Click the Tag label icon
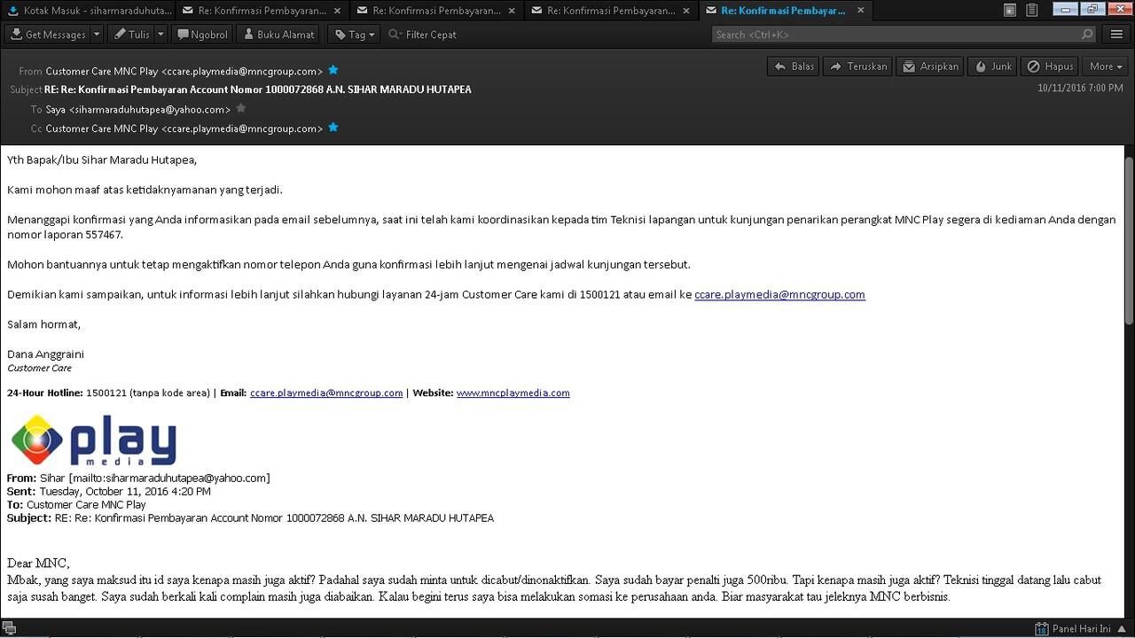This screenshot has height=638, width=1135. (x=340, y=35)
